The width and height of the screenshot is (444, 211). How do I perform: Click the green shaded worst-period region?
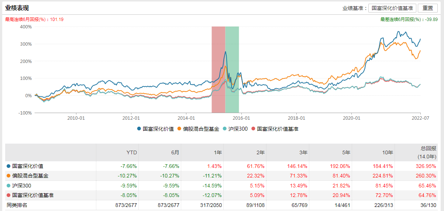pyautogui.click(x=232, y=69)
